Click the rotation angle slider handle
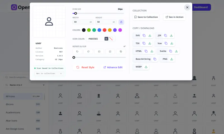The width and height of the screenshot is (224, 134). tap(74, 57)
